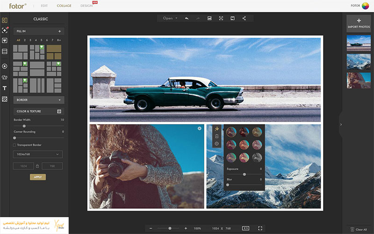Filter layouts by All
This screenshot has width=374, height=234.
pos(18,40)
